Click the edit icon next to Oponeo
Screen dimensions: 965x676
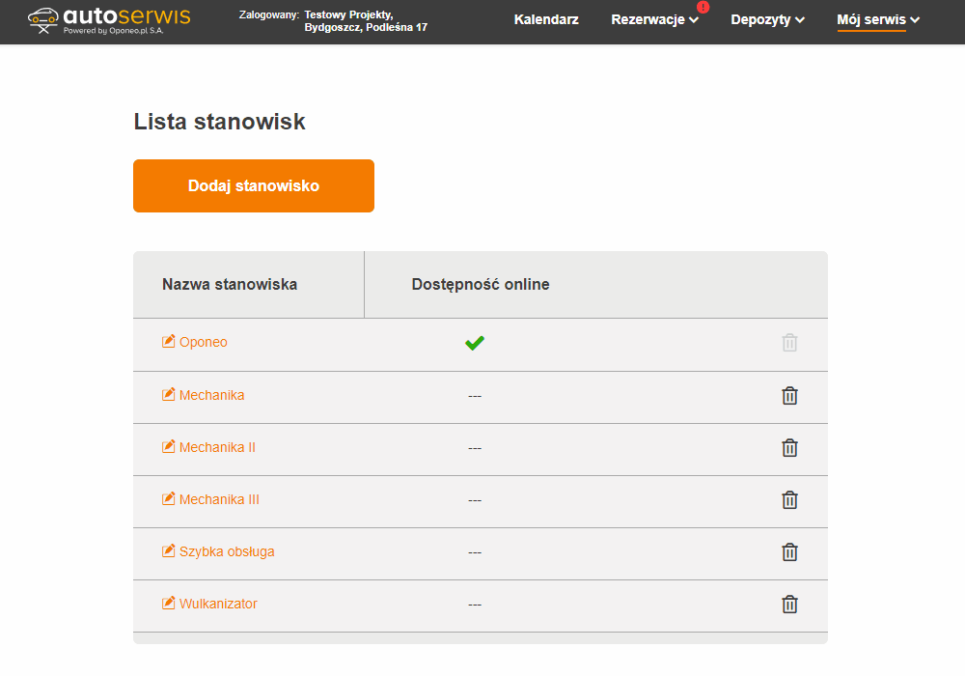pyautogui.click(x=168, y=342)
